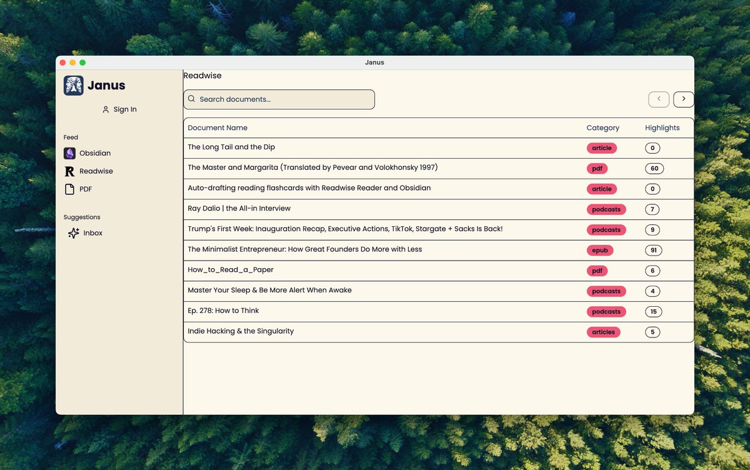Open 'The Master and Margarita' document
Viewport: 750px width, 470px height.
[312, 167]
